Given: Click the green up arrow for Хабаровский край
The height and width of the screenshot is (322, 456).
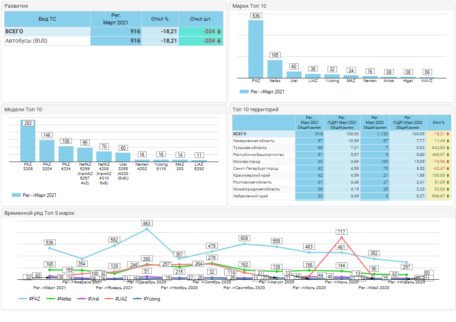Looking at the screenshot, I should 448,196.
